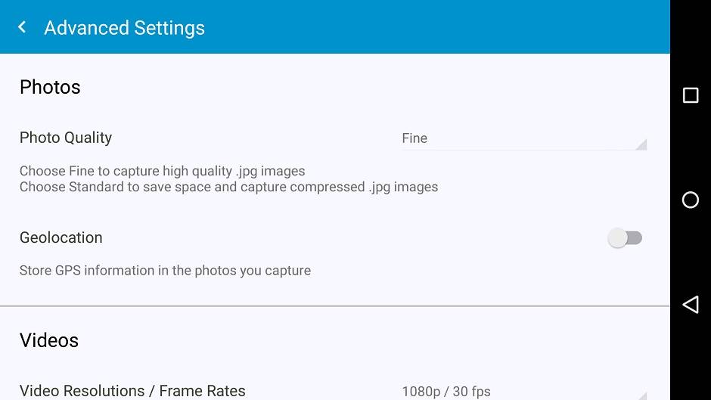The width and height of the screenshot is (711, 400).
Task: Click the 'Choose Standard to save space' line
Action: [x=228, y=187]
